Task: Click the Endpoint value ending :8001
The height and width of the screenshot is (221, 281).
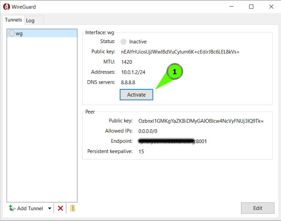Action: [x=172, y=141]
